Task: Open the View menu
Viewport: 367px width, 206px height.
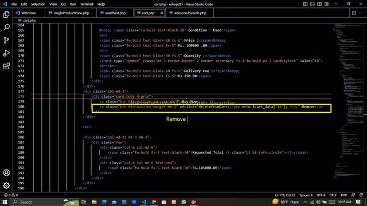Action: [x=53, y=4]
